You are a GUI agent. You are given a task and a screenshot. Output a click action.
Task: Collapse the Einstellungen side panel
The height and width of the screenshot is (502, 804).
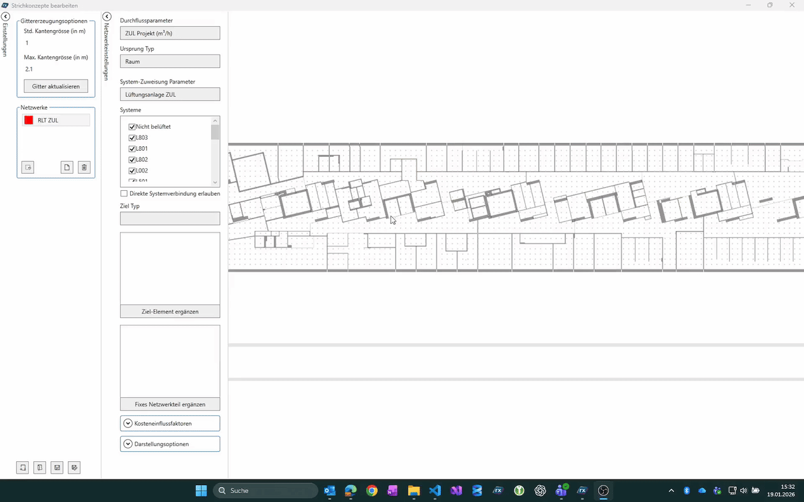click(x=5, y=16)
